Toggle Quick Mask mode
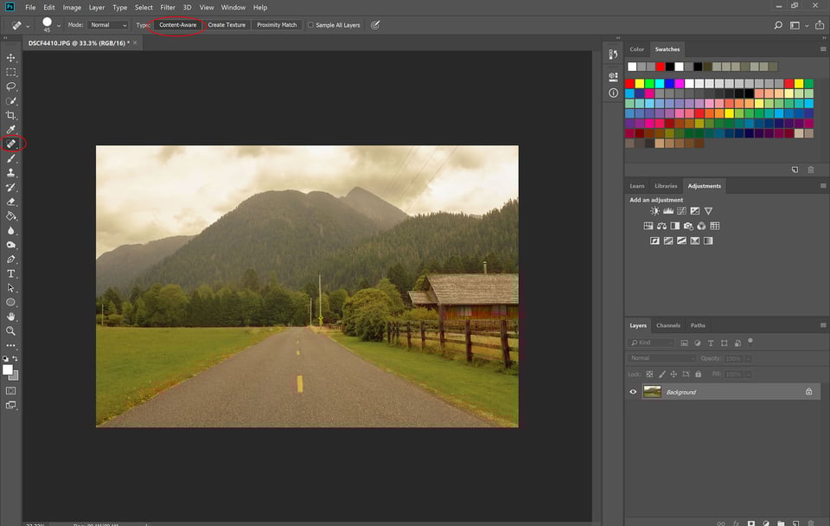The image size is (830, 526). coord(10,390)
